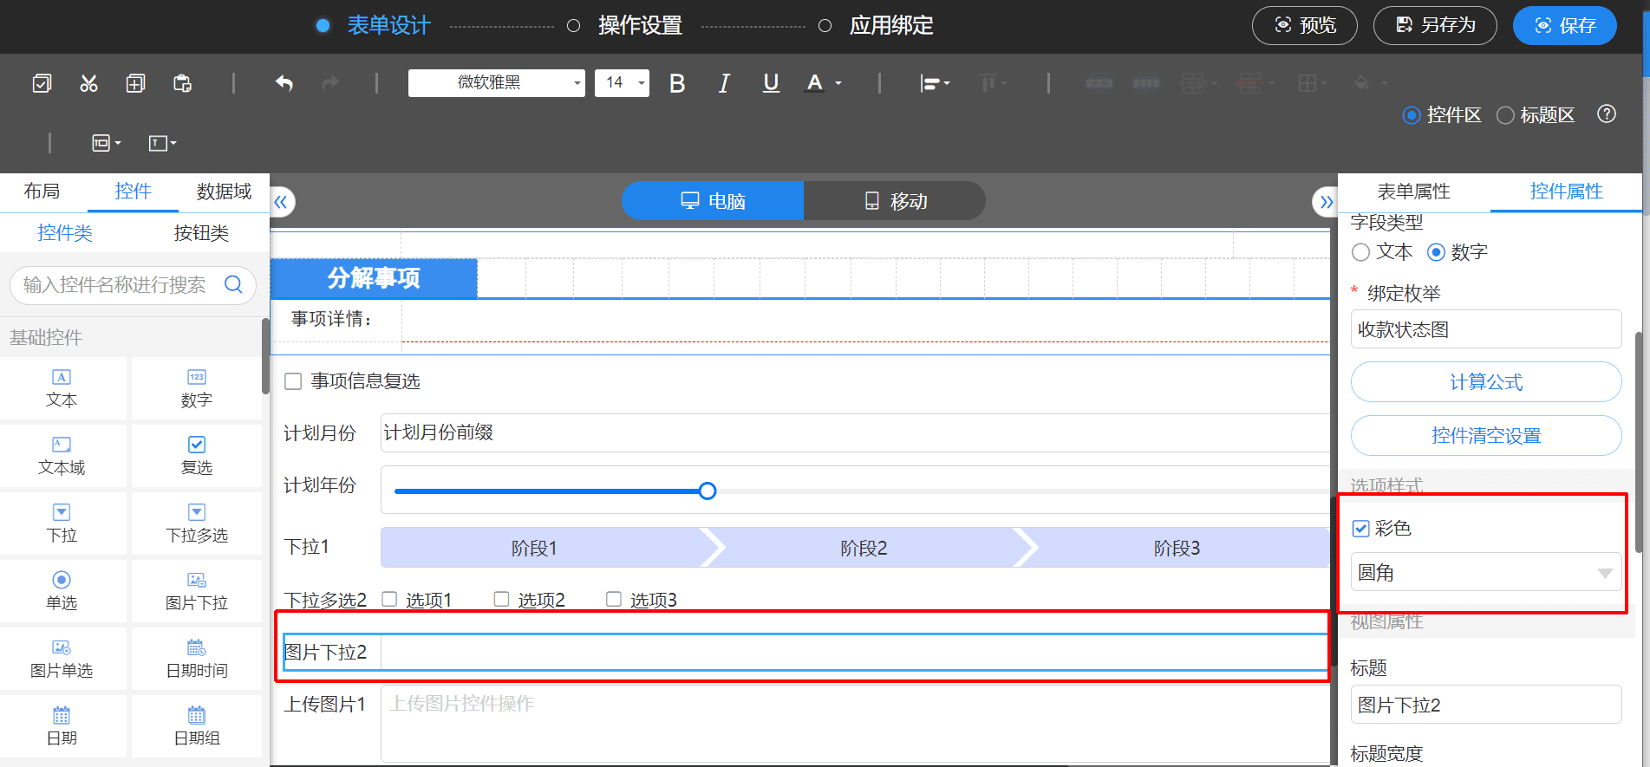Click the 保存 save button

pos(1565,25)
